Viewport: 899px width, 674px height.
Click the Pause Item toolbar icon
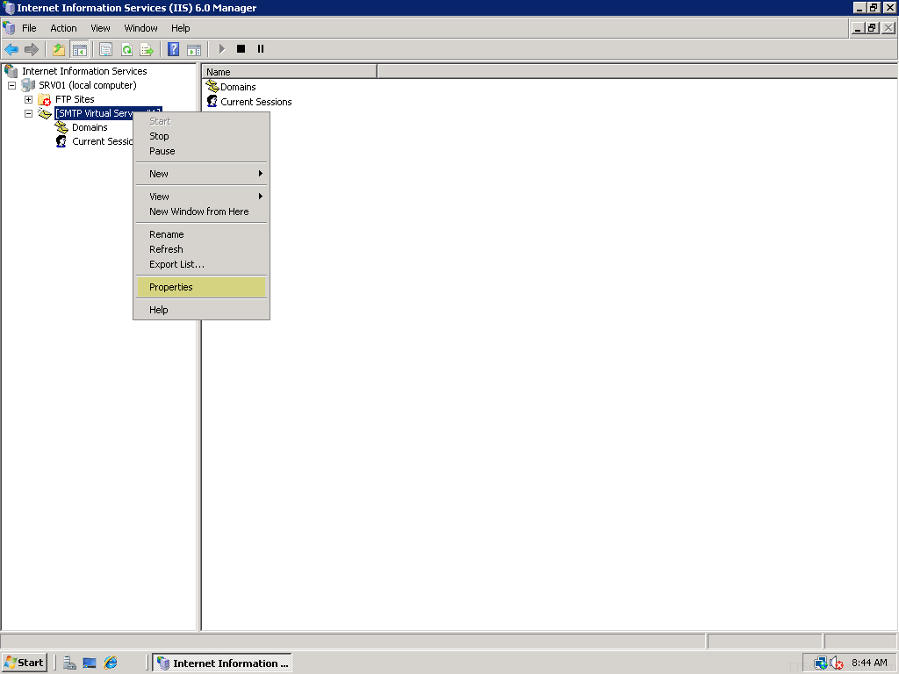(x=260, y=49)
